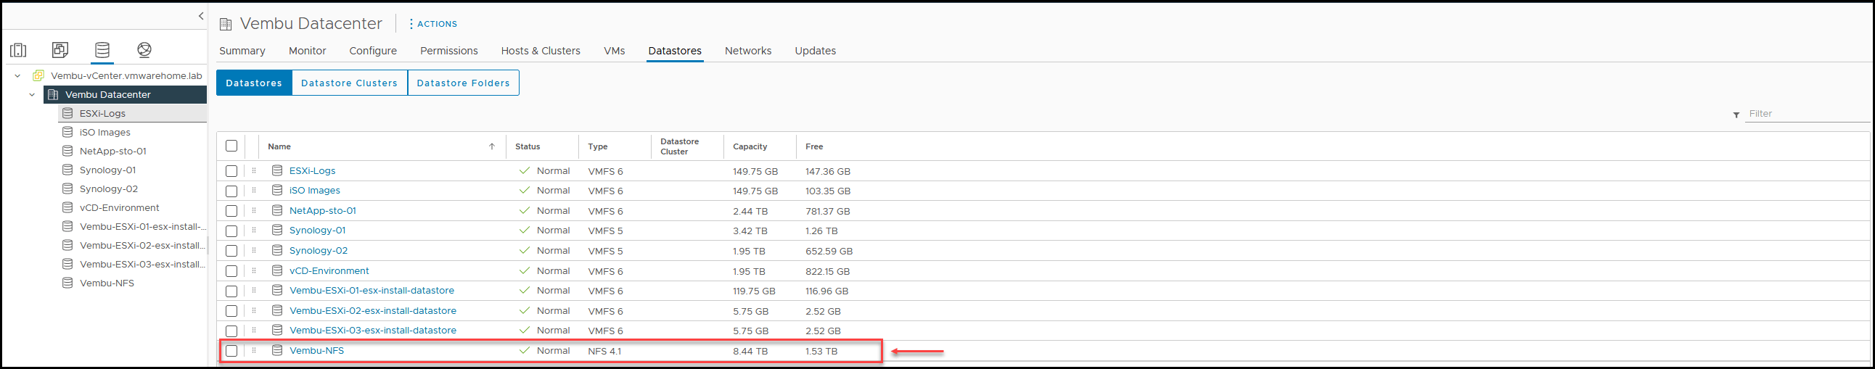Check the ESXi-Logs row checkbox
1875x369 pixels.
pos(231,171)
